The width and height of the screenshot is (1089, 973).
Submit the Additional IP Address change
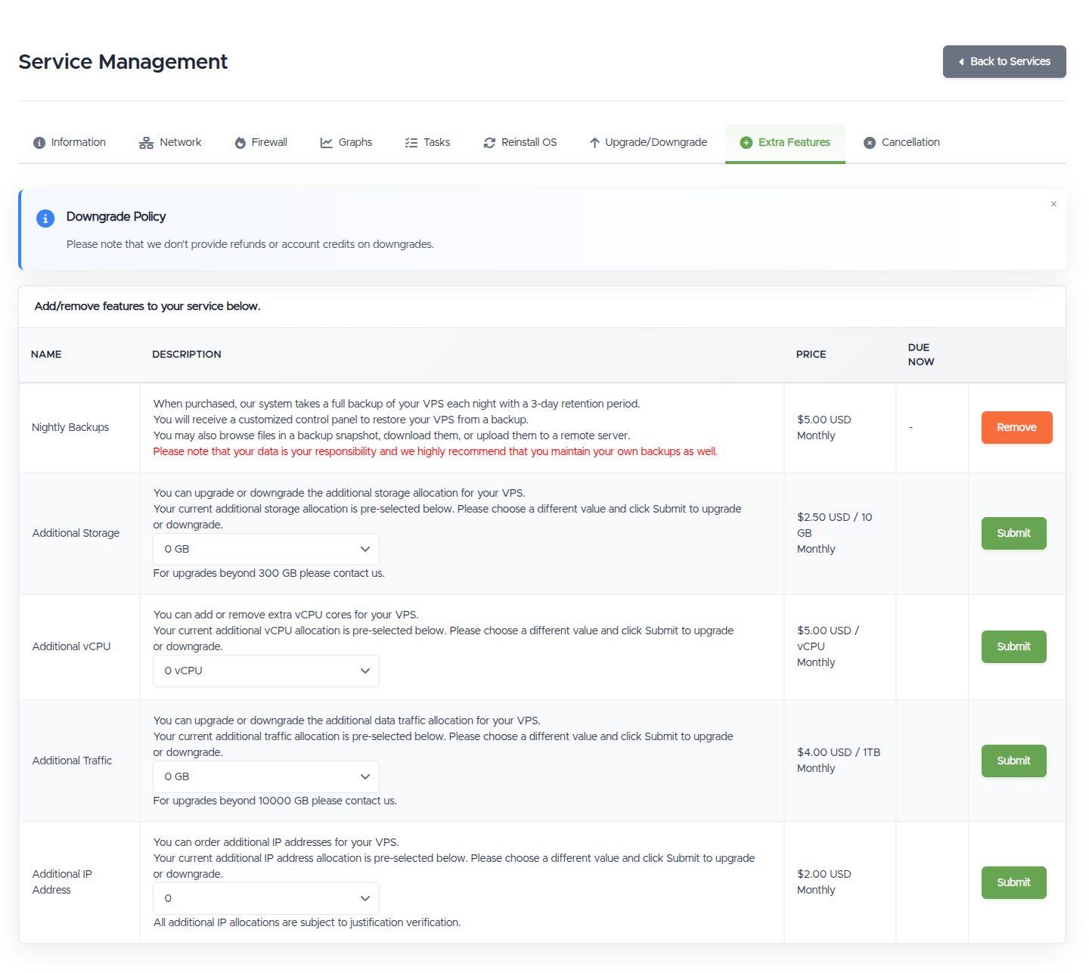pyautogui.click(x=1013, y=883)
